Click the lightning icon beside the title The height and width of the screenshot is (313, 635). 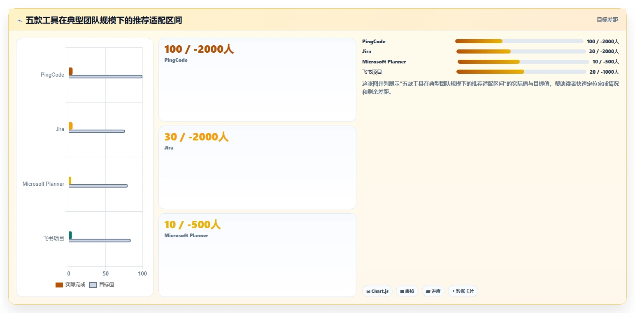click(19, 21)
